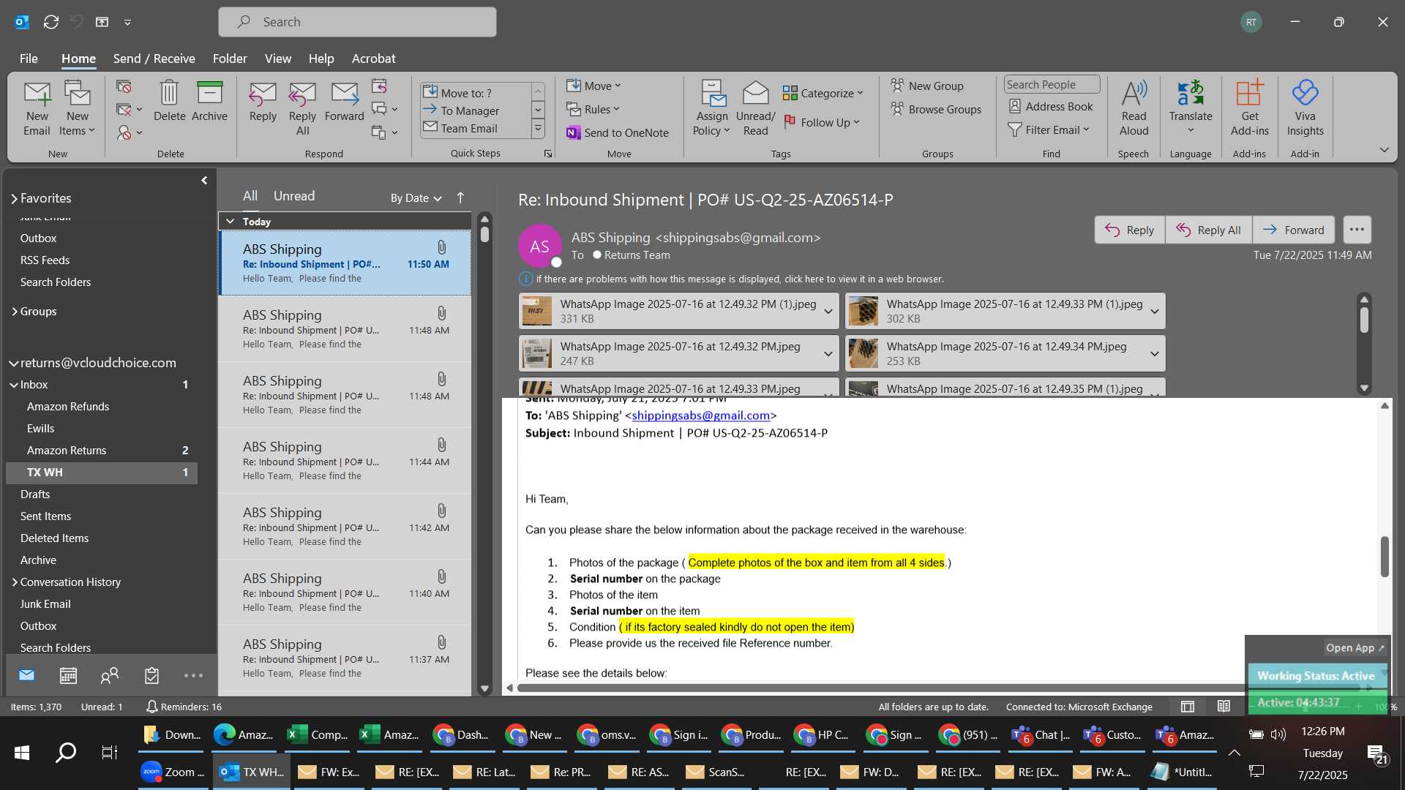This screenshot has width=1405, height=790.
Task: Create a New Group
Action: click(927, 86)
